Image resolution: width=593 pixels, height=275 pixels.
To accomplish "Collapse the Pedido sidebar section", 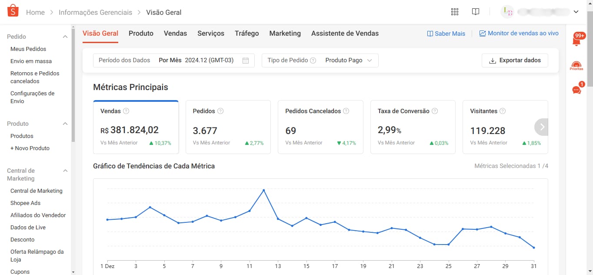I will [x=65, y=37].
